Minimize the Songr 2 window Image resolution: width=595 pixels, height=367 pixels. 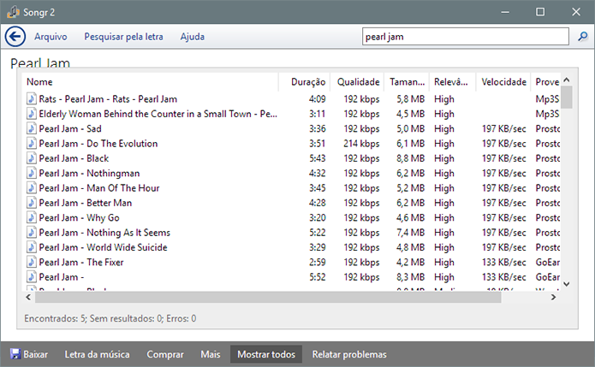pos(505,12)
